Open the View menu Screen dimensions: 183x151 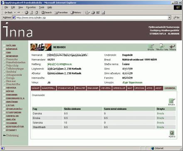(x=20, y=7)
